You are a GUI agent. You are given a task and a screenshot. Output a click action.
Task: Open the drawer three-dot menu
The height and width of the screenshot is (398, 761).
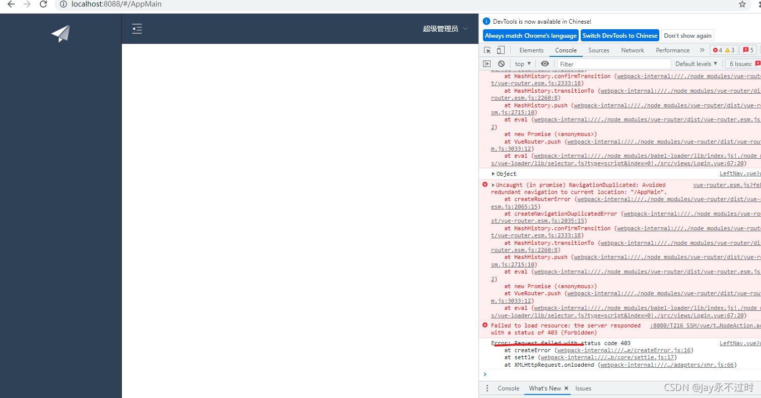click(x=487, y=388)
